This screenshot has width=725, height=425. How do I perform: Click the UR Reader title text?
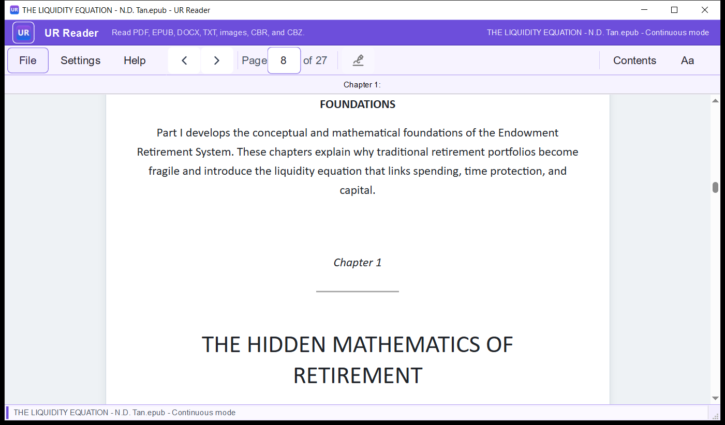[71, 33]
